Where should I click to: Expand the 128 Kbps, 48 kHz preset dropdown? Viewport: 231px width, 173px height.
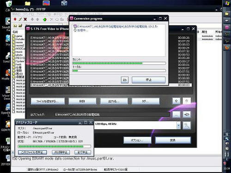[x=178, y=125]
